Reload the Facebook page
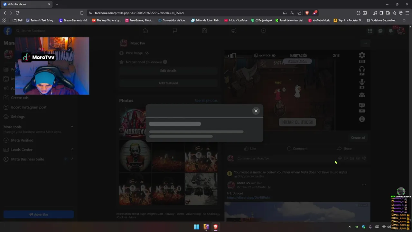 (x=17, y=13)
